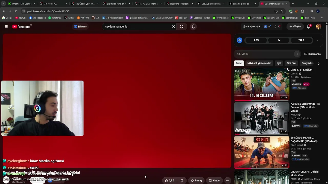Open the browser extensions puzzle icon
Screen dimensions: 328x184
tap(303, 11)
